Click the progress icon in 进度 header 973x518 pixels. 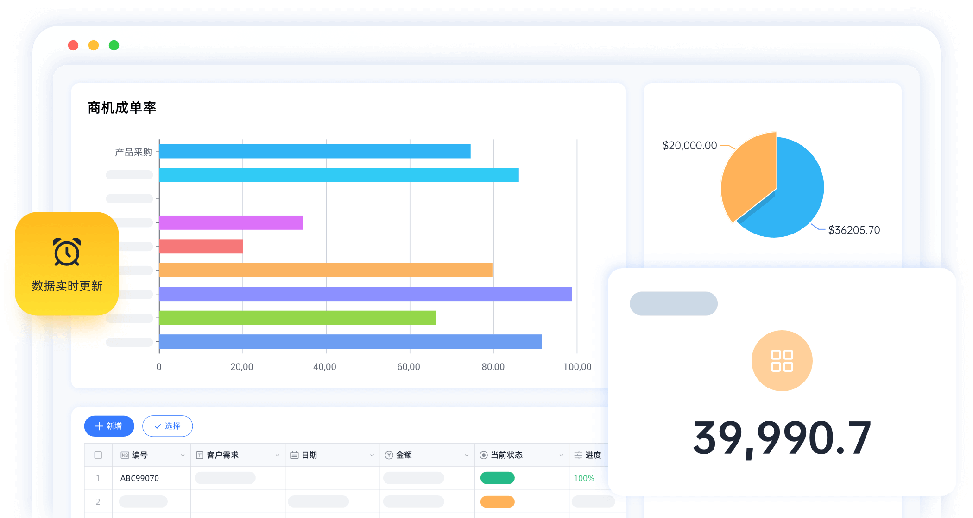click(x=578, y=455)
